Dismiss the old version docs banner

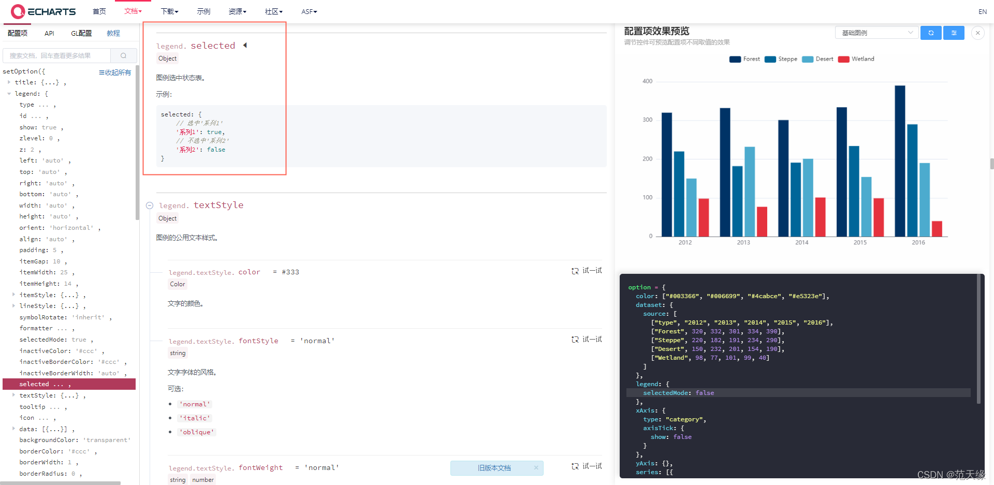coord(536,468)
